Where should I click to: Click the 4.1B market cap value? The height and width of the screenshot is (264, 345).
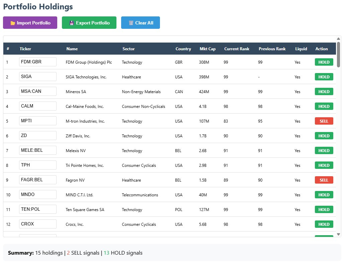(203, 107)
